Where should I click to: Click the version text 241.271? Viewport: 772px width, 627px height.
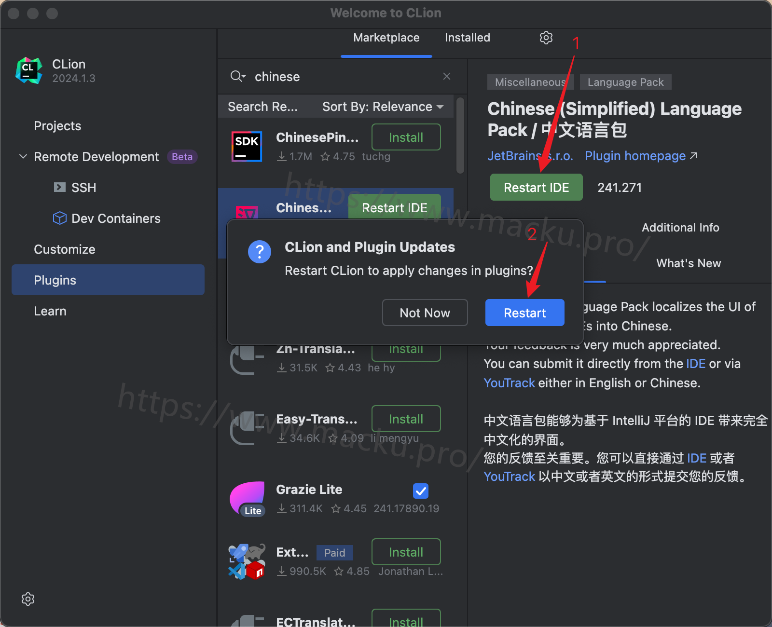coord(620,188)
